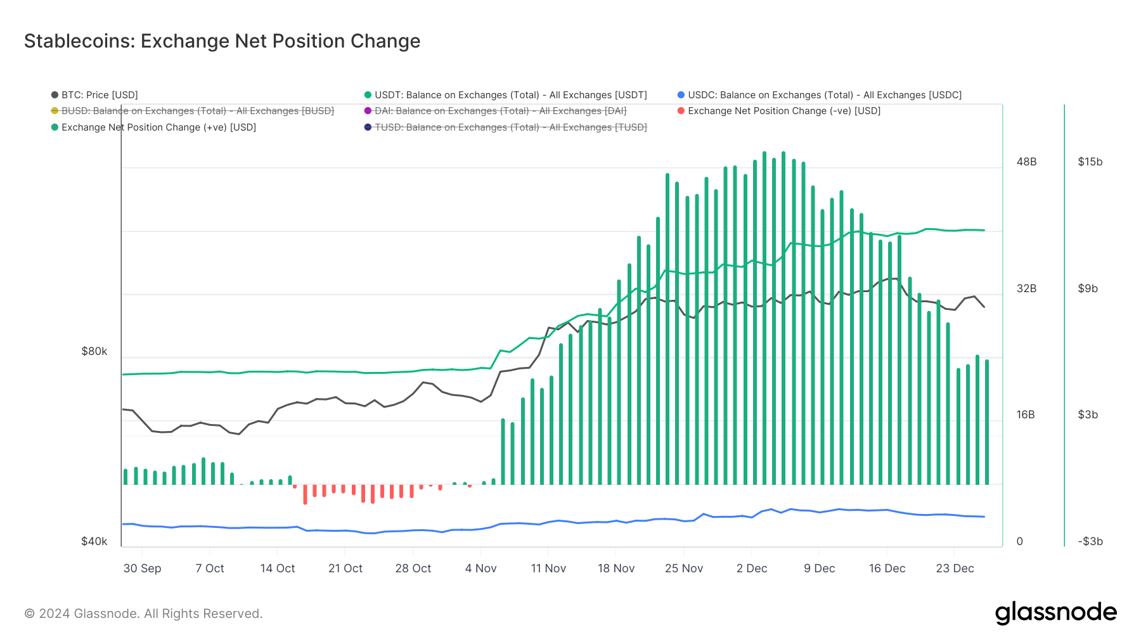Viewport: 1141px width, 642px height.
Task: Show the struck-through DAI balance legend label
Action: coord(500,111)
